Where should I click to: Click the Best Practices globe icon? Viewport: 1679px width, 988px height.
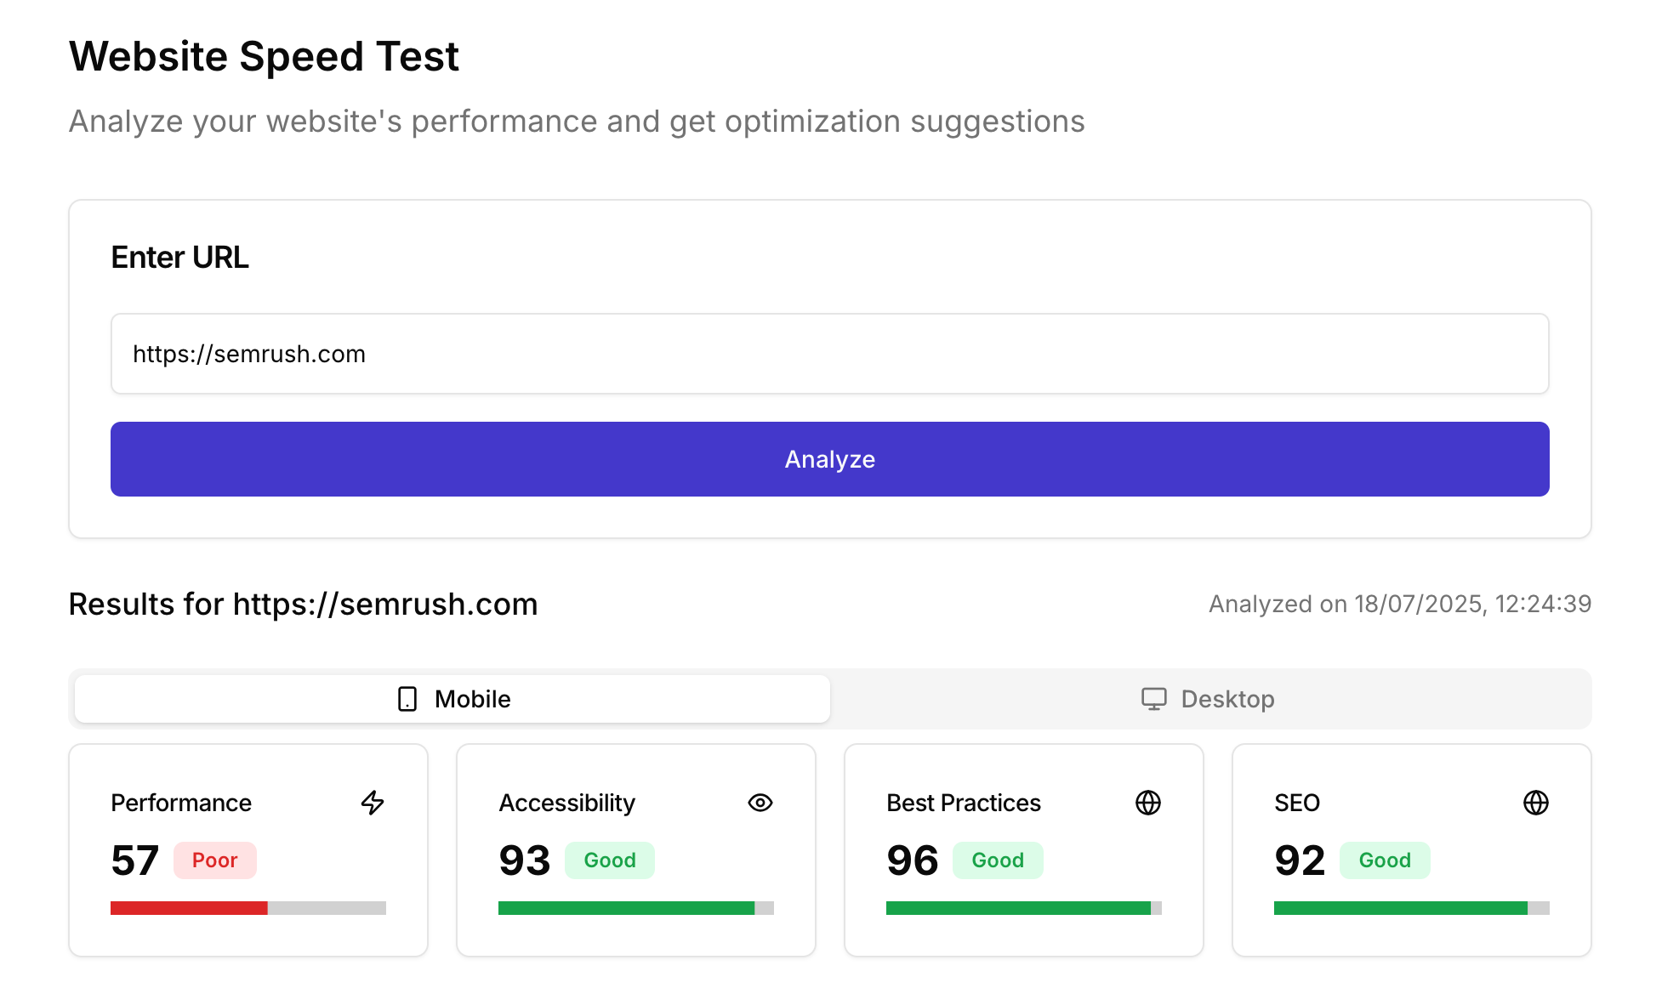(1148, 803)
